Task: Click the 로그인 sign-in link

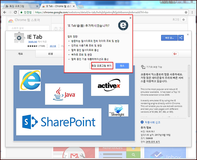Action: tap(176, 19)
